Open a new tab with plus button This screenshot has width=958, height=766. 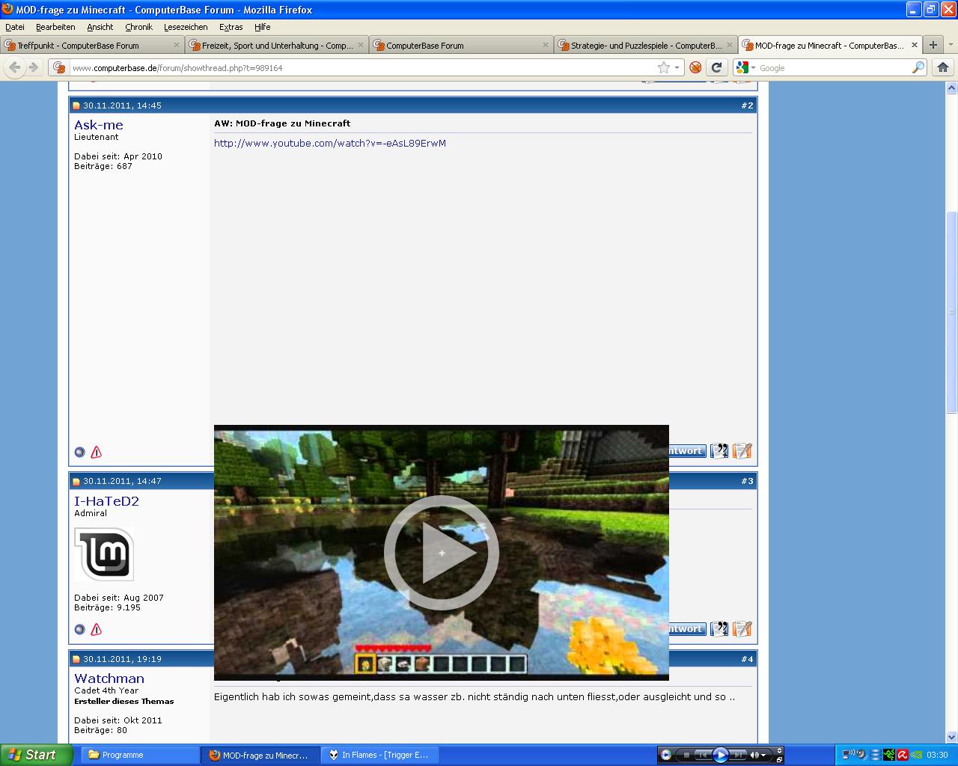[x=933, y=45]
